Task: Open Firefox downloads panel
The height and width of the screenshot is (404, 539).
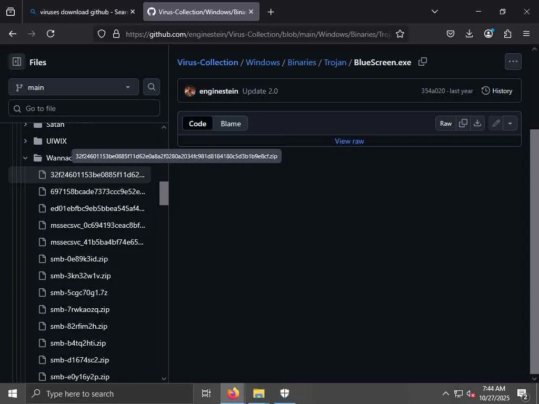Action: coord(469,34)
